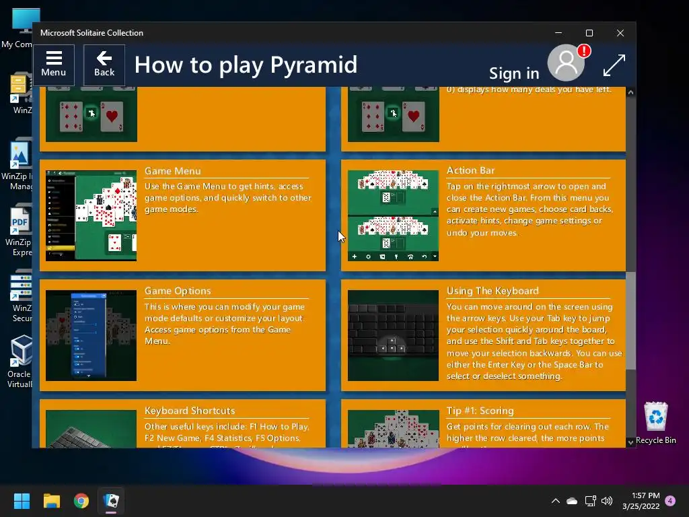The height and width of the screenshot is (517, 689).
Task: Select the WinZip Secure desktop icon
Action: coord(21,296)
